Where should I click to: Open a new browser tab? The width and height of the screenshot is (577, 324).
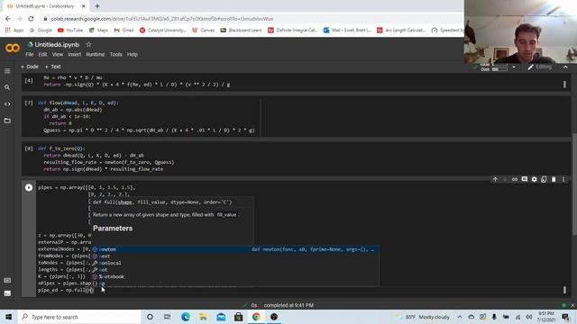pyautogui.click(x=97, y=6)
